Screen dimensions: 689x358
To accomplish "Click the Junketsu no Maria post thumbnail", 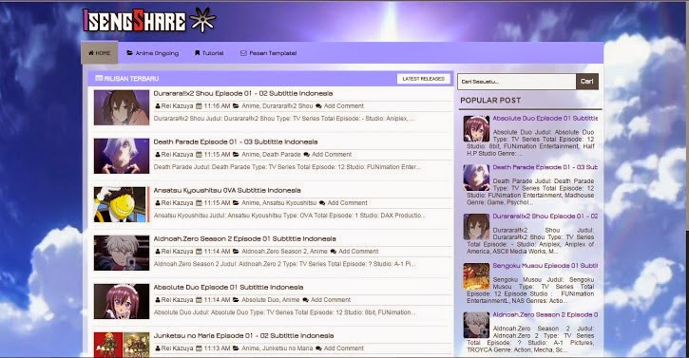I will coord(122,345).
